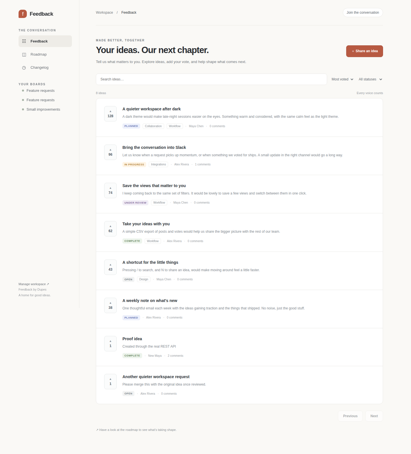The width and height of the screenshot is (411, 454).
Task: Open idea "Take your ideas with you"
Action: tap(146, 224)
